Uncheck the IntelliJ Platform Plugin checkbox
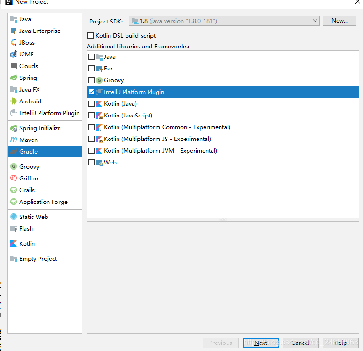 91,92
